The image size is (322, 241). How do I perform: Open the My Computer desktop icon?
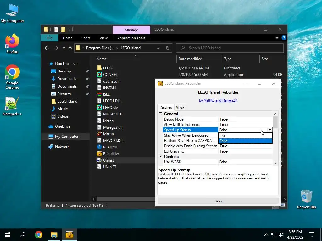click(x=12, y=13)
